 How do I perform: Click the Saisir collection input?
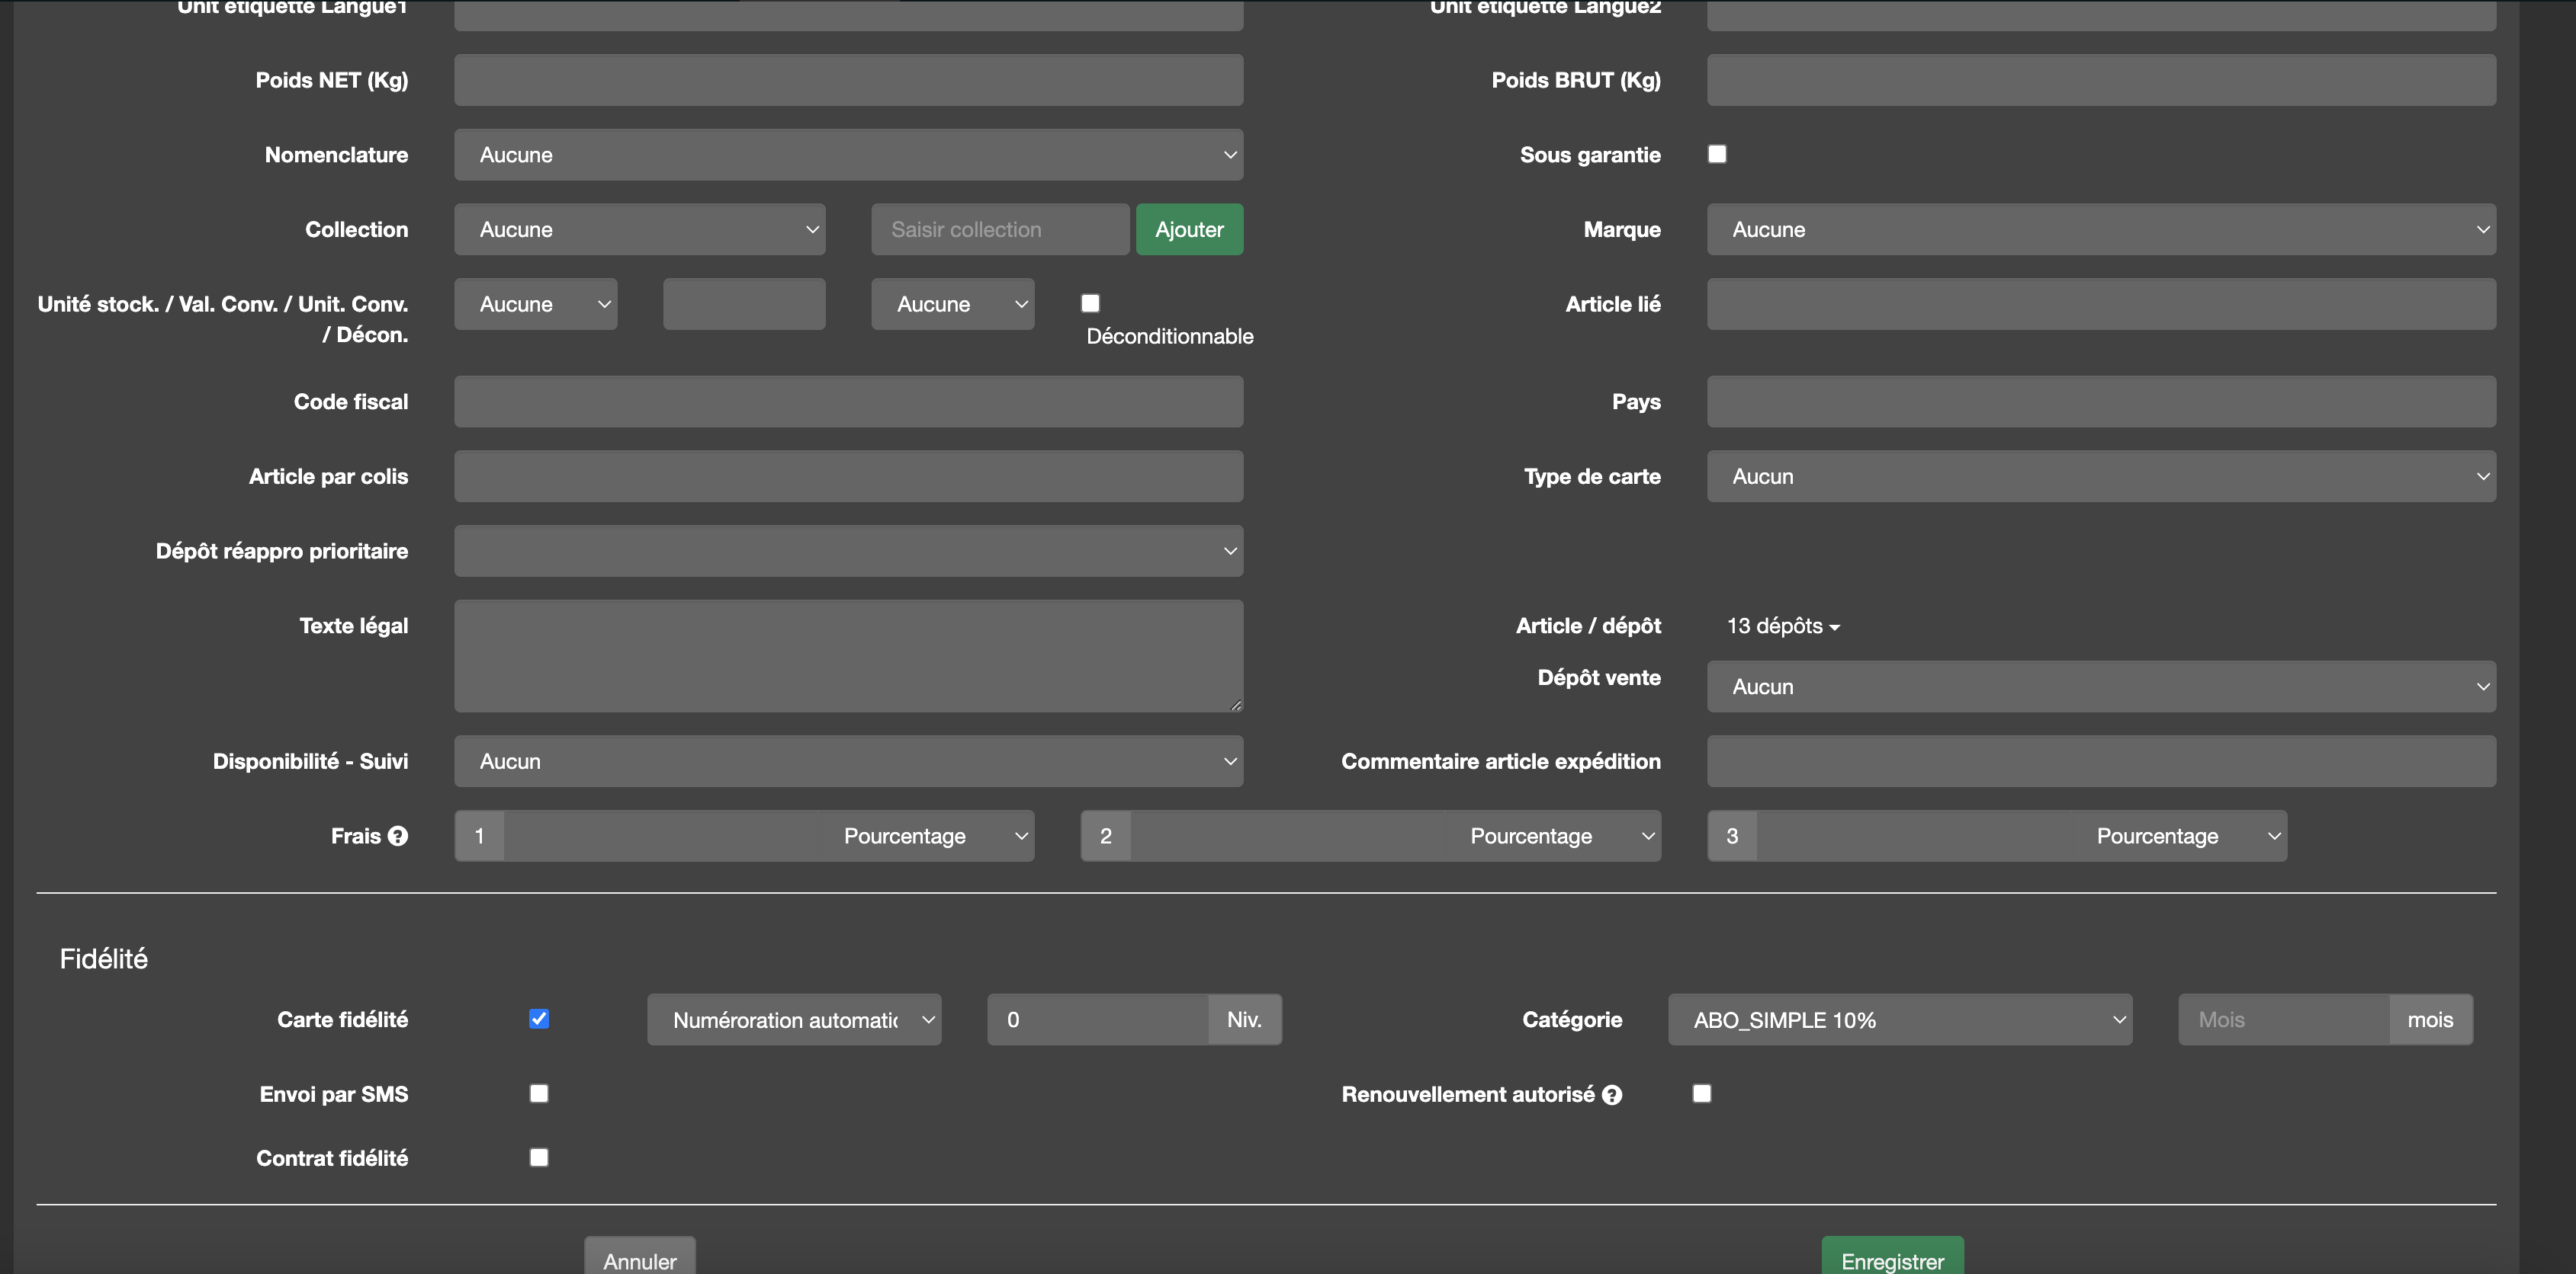tap(1000, 230)
